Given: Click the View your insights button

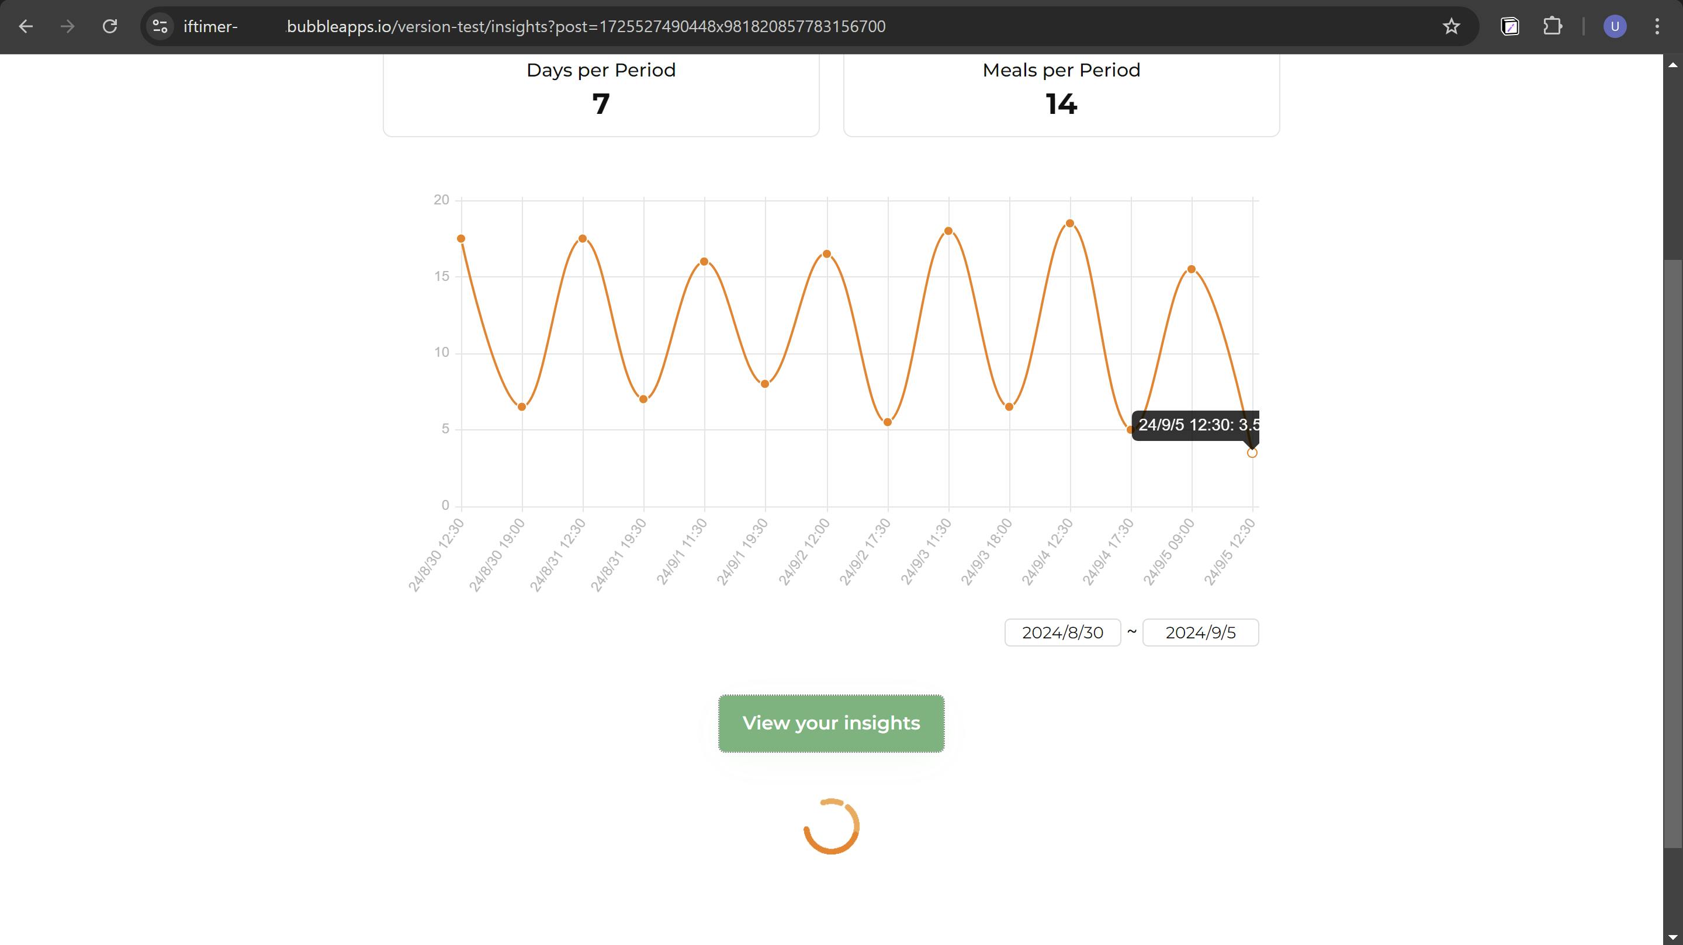Looking at the screenshot, I should (831, 723).
